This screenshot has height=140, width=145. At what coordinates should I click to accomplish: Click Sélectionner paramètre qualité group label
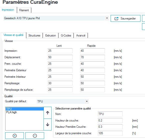coord(73,108)
